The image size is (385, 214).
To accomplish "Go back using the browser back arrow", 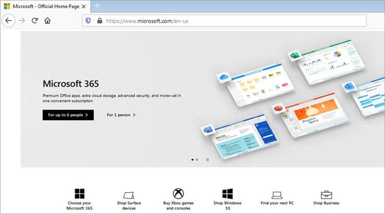I will 8,21.
